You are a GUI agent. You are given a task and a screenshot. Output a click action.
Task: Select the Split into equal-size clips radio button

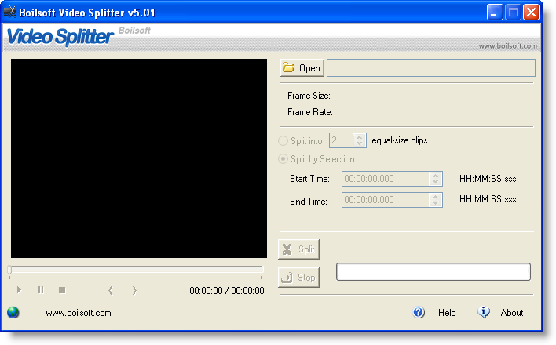283,140
